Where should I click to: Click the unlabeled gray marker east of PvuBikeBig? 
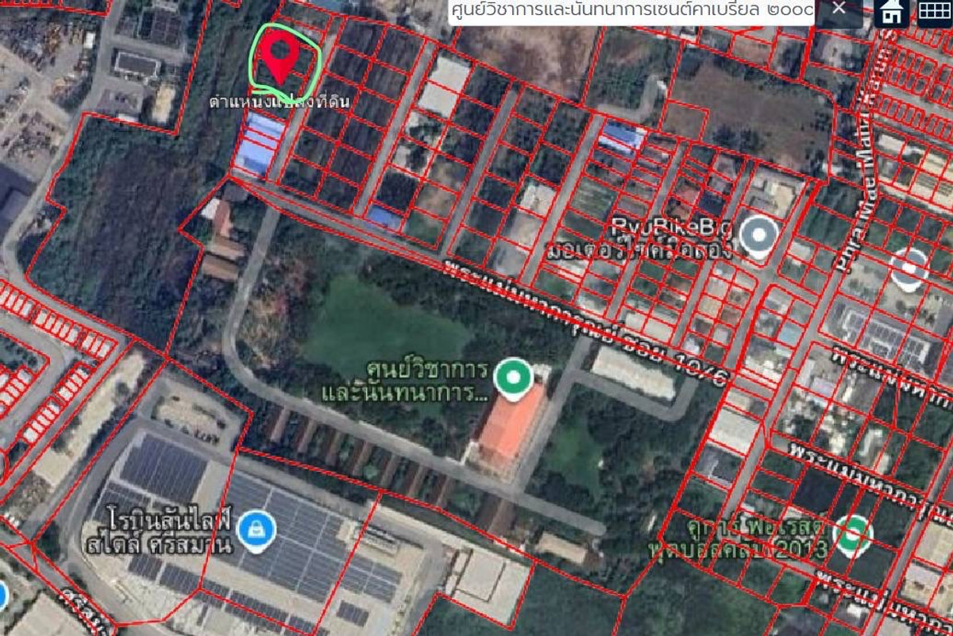pyautogui.click(x=909, y=268)
